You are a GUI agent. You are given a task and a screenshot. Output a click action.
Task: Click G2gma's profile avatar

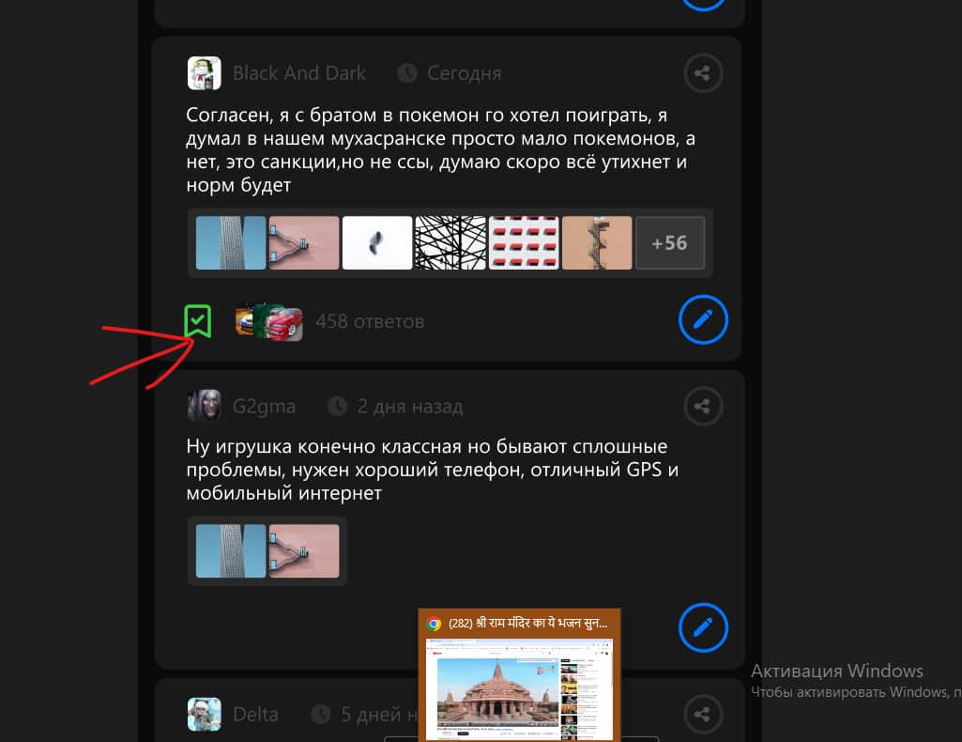(x=204, y=407)
